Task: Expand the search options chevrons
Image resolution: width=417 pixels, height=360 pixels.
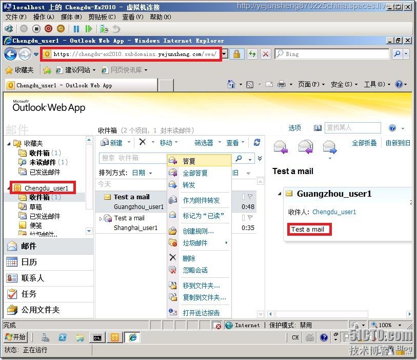Action: (260, 158)
